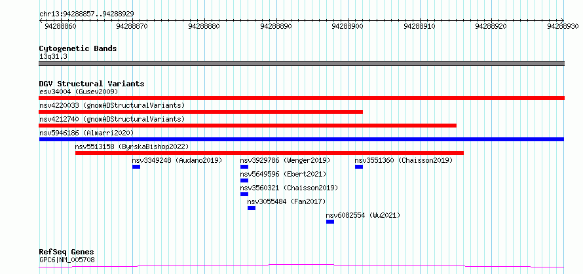Viewport: 583px width, 274px height.
Task: Open nsv3349248 (Audano2019) label
Action: click(177, 160)
